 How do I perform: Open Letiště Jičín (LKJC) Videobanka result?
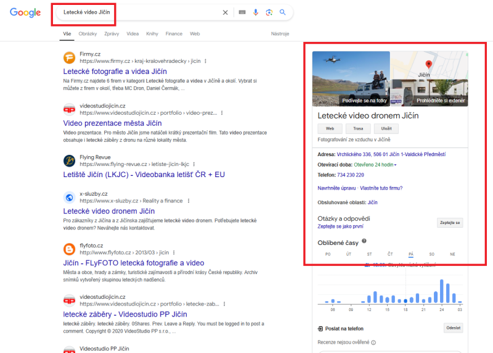(144, 175)
